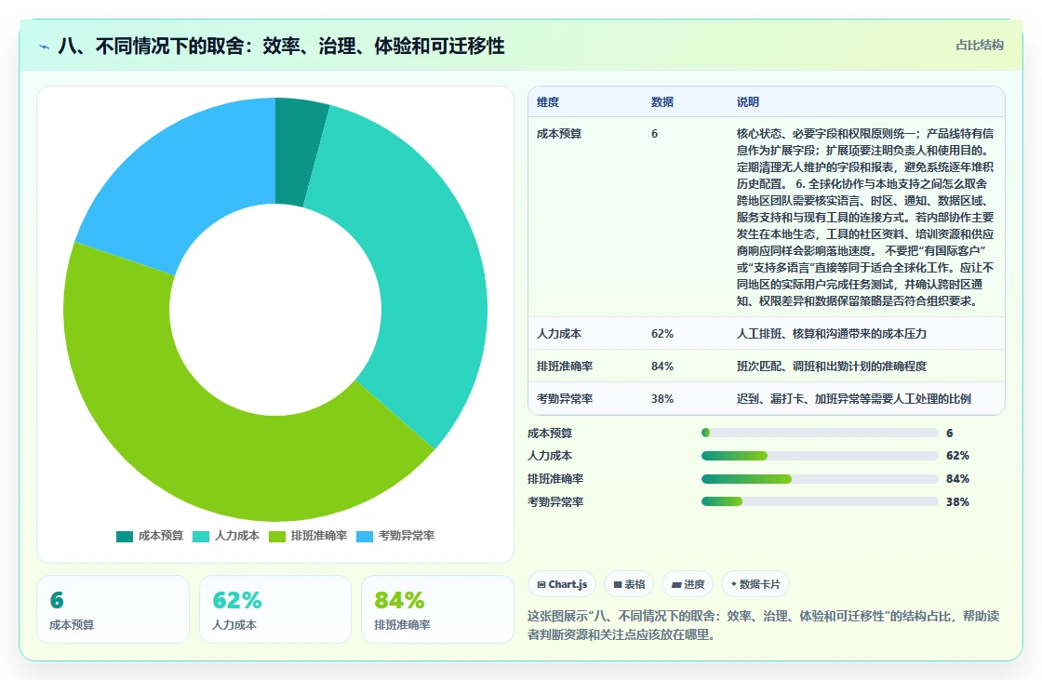Select the Chart.js tag chip
Image resolution: width=1042 pixels, height=680 pixels.
(x=562, y=584)
